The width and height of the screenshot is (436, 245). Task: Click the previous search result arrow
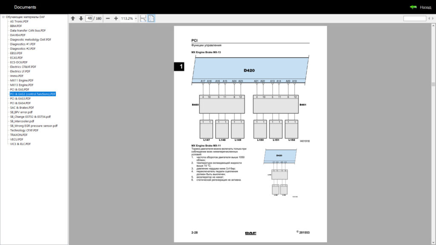click(429, 18)
